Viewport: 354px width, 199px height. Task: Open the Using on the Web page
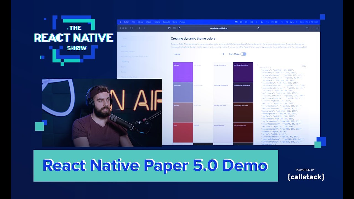pyautogui.click(x=129, y=77)
